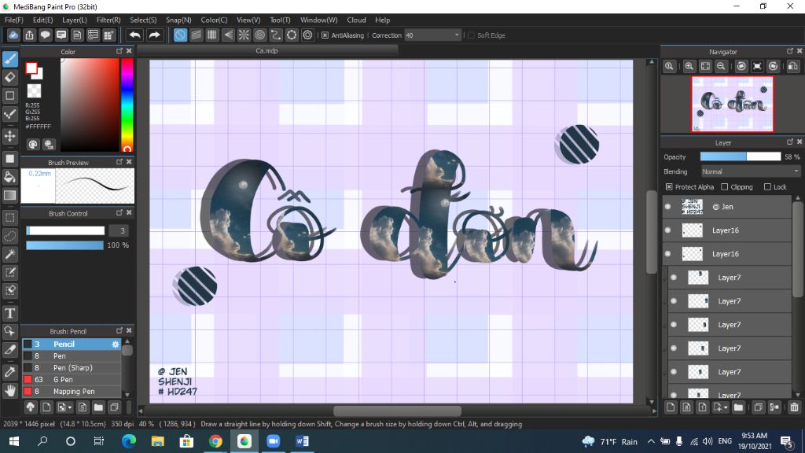The image size is (805, 453).
Task: Show hidden system tray icons chevron
Action: click(x=651, y=441)
